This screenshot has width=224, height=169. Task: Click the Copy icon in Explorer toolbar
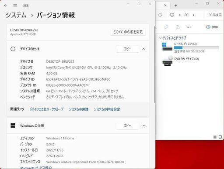[166, 27]
